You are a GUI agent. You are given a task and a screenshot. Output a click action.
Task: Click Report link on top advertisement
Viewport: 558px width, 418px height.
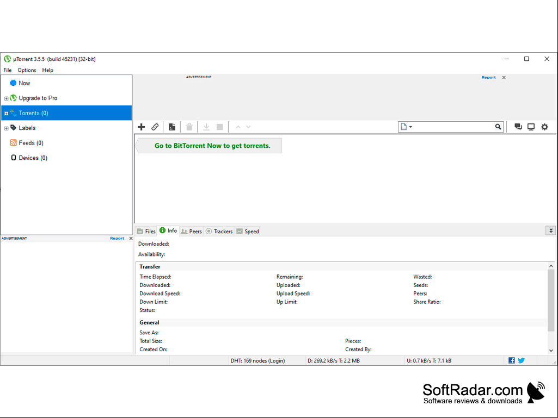point(489,78)
